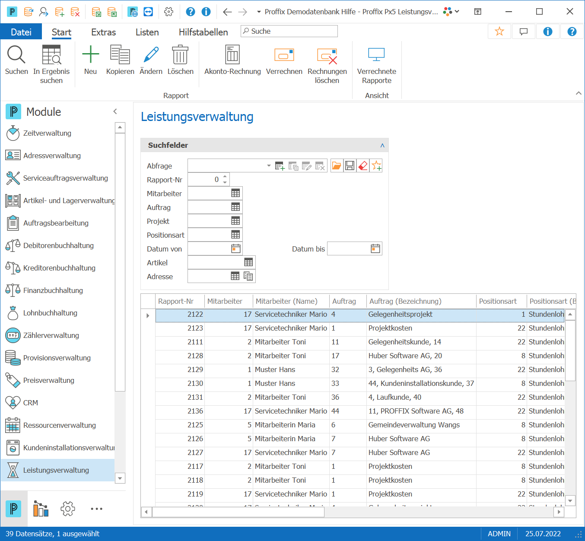The image size is (585, 541).
Task: Click the Suche search field
Action: tap(289, 31)
